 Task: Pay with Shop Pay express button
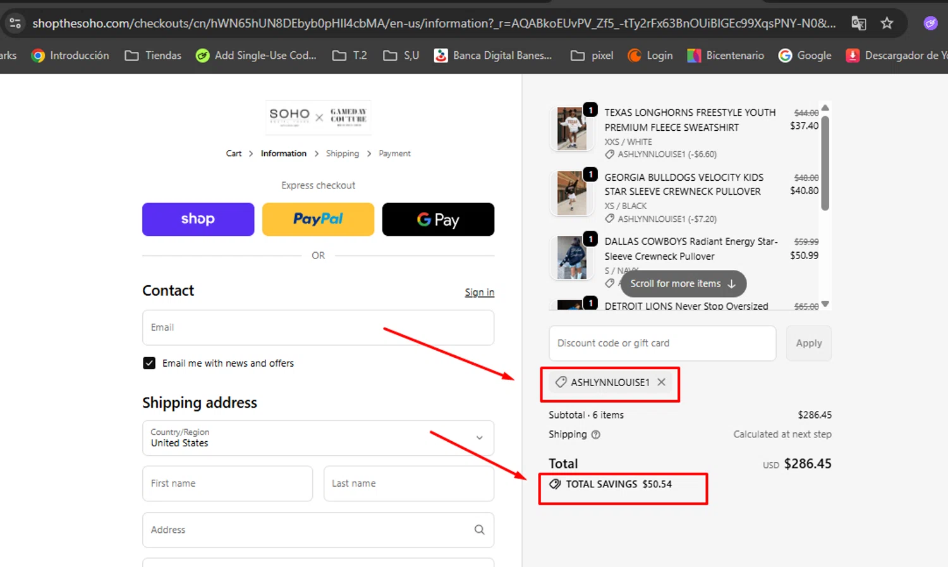[198, 219]
